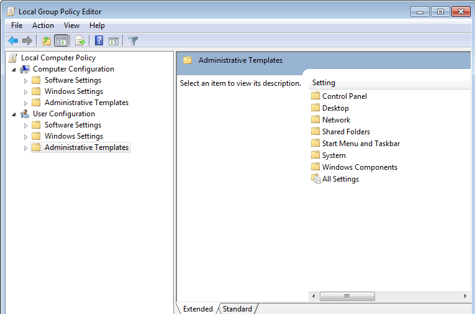Click the Shared Folders folder icon
Screen dimensions: 475x314
coord(315,131)
